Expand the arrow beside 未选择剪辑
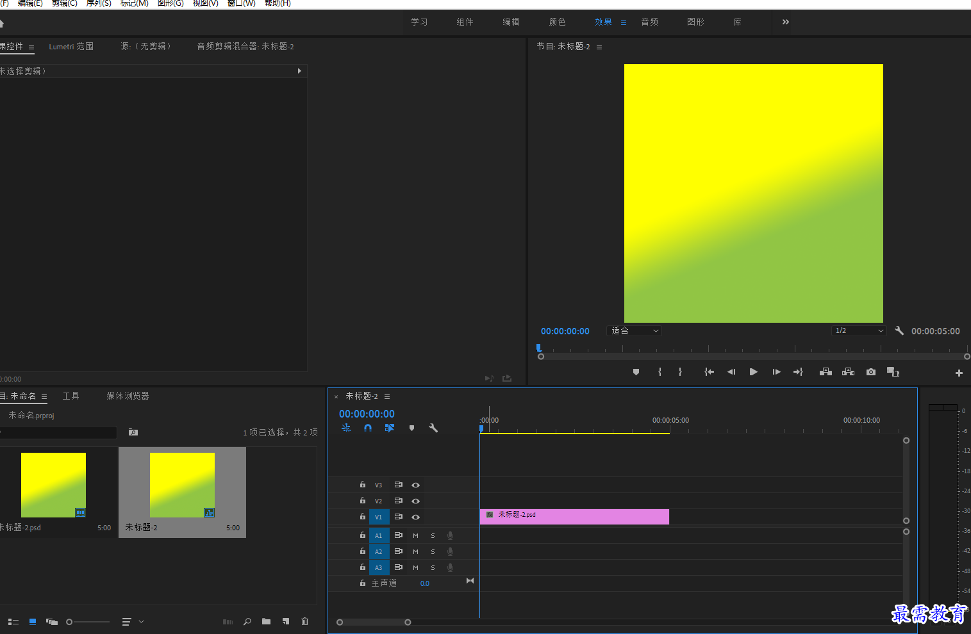Image resolution: width=971 pixels, height=634 pixels. point(299,71)
